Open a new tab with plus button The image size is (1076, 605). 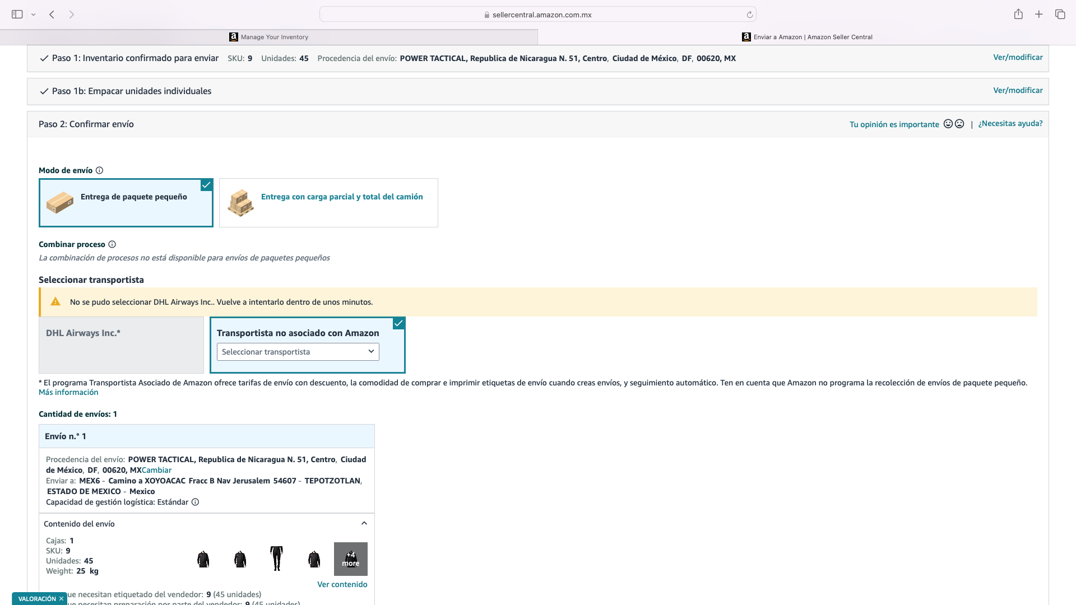click(x=1039, y=15)
